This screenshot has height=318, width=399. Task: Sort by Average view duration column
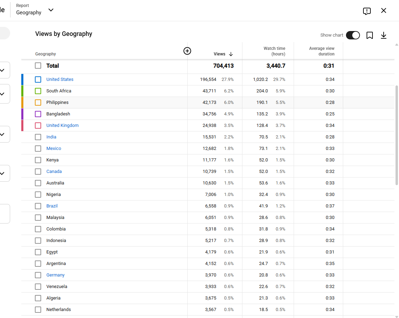tap(322, 51)
